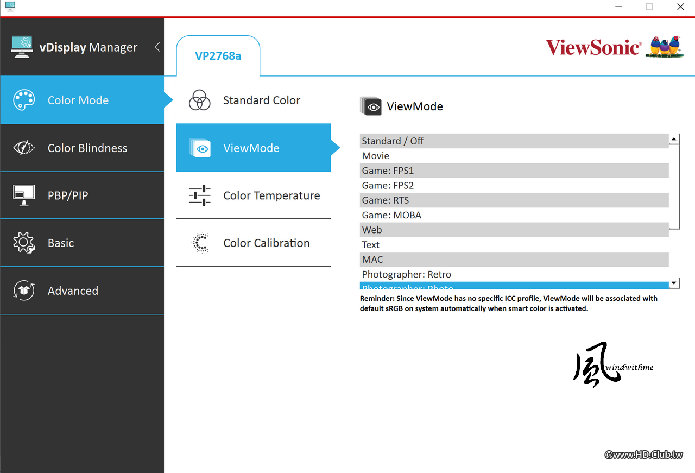Open the Color Blindness section
The height and width of the screenshot is (473, 695).
[x=82, y=148]
